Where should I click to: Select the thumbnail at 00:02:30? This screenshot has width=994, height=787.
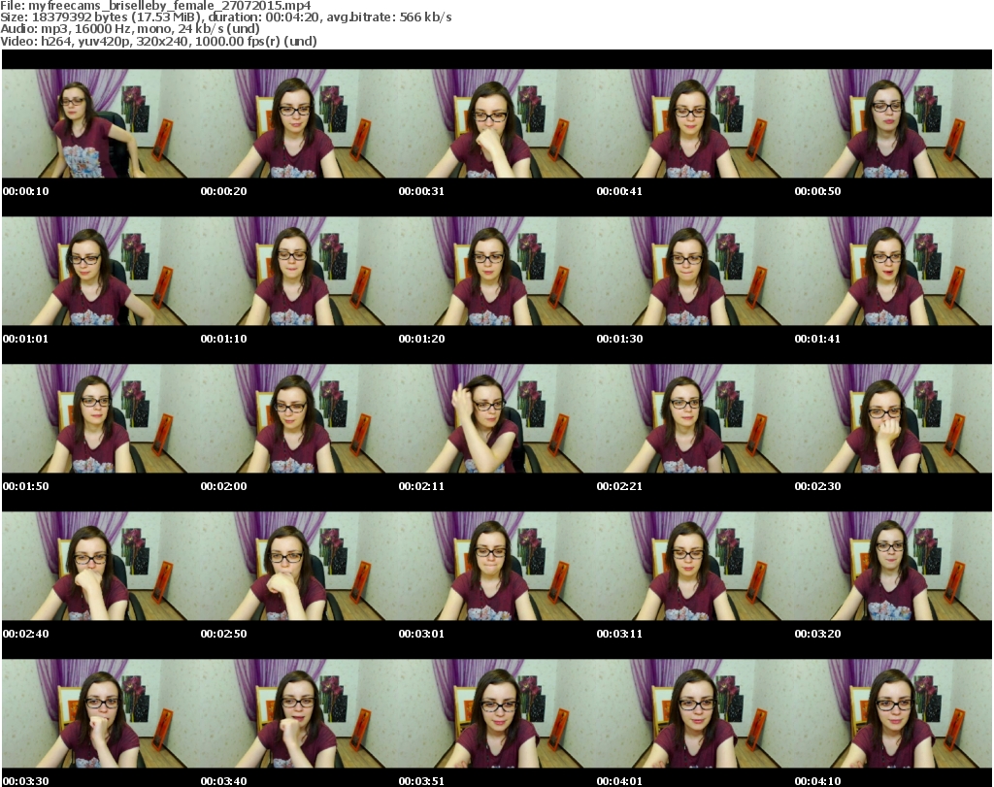tap(893, 418)
